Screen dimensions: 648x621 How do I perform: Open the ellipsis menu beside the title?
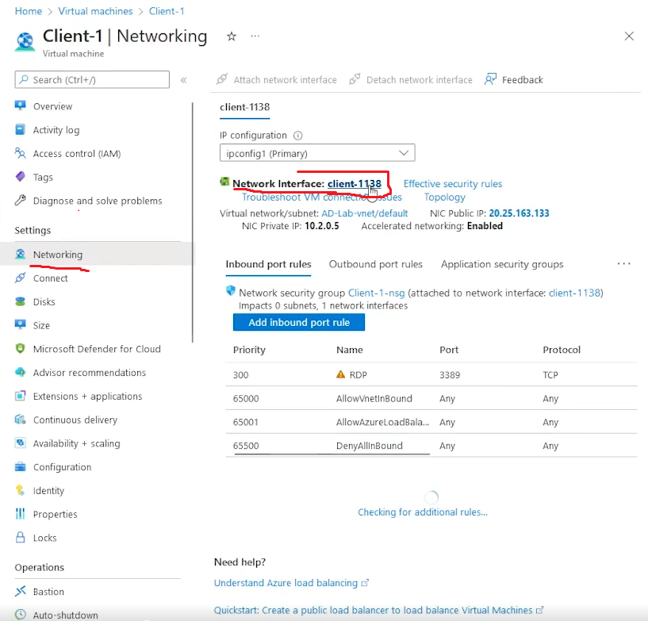(255, 36)
